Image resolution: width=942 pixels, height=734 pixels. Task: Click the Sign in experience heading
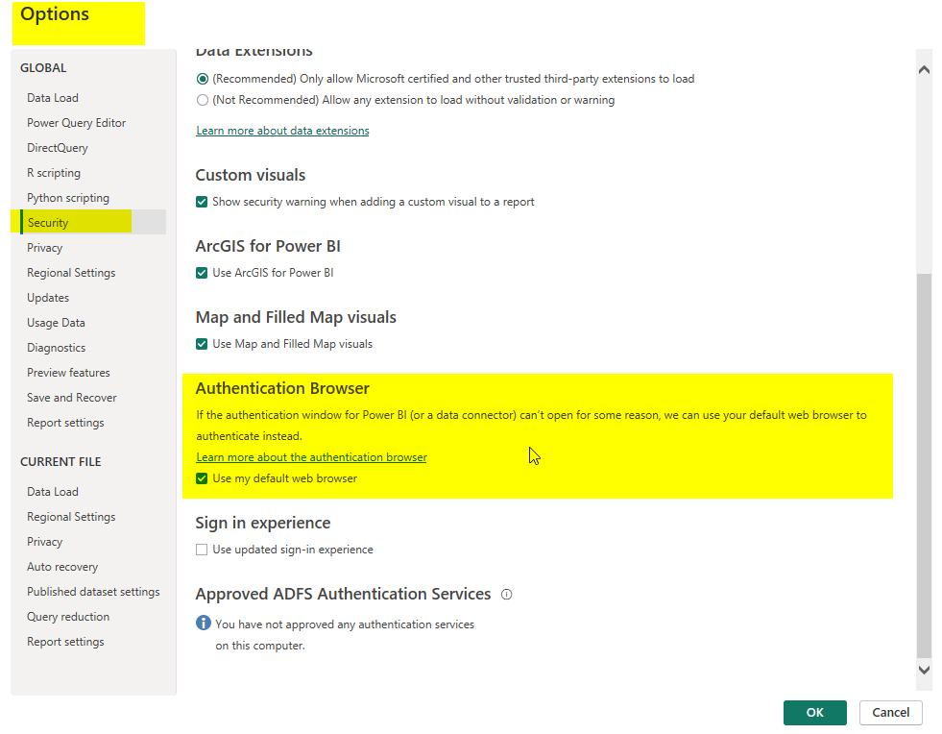point(262,523)
